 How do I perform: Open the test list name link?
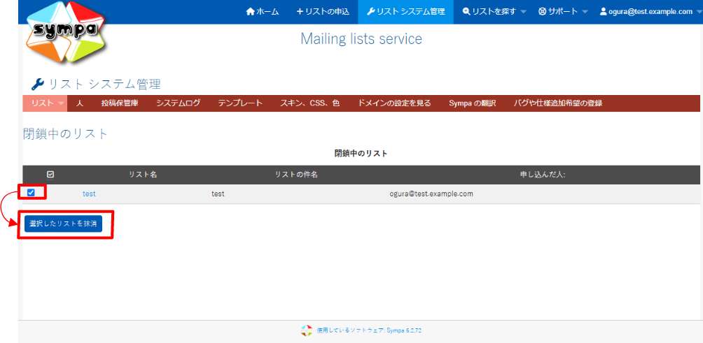tap(89, 194)
